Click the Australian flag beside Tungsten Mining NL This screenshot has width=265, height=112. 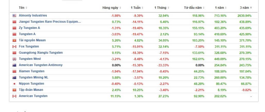(x=14, y=78)
